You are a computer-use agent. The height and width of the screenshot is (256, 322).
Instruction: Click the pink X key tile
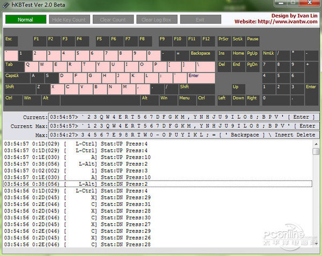click(57, 89)
